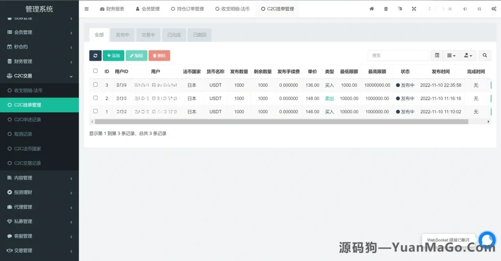Click the horizontal table scrollbar
Screen dimensions: 501x261
[x=281, y=121]
